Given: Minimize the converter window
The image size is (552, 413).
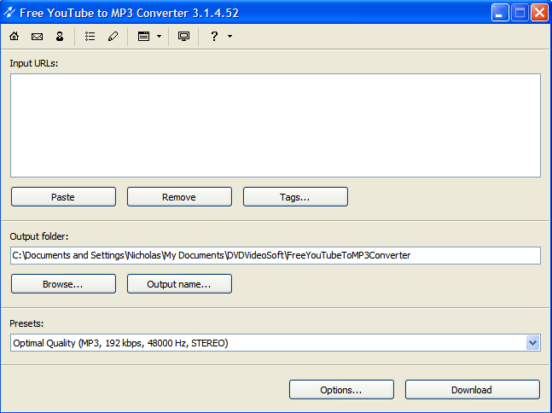Looking at the screenshot, I should 500,13.
